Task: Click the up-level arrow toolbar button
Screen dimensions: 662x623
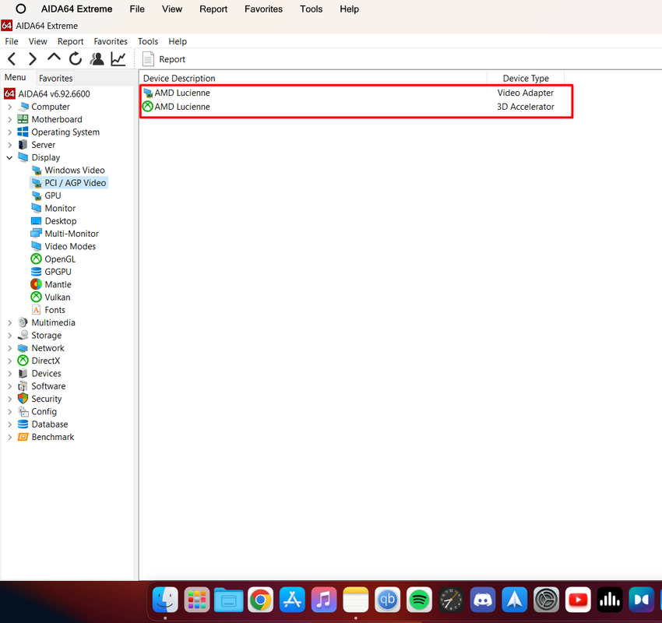Action: 54,58
